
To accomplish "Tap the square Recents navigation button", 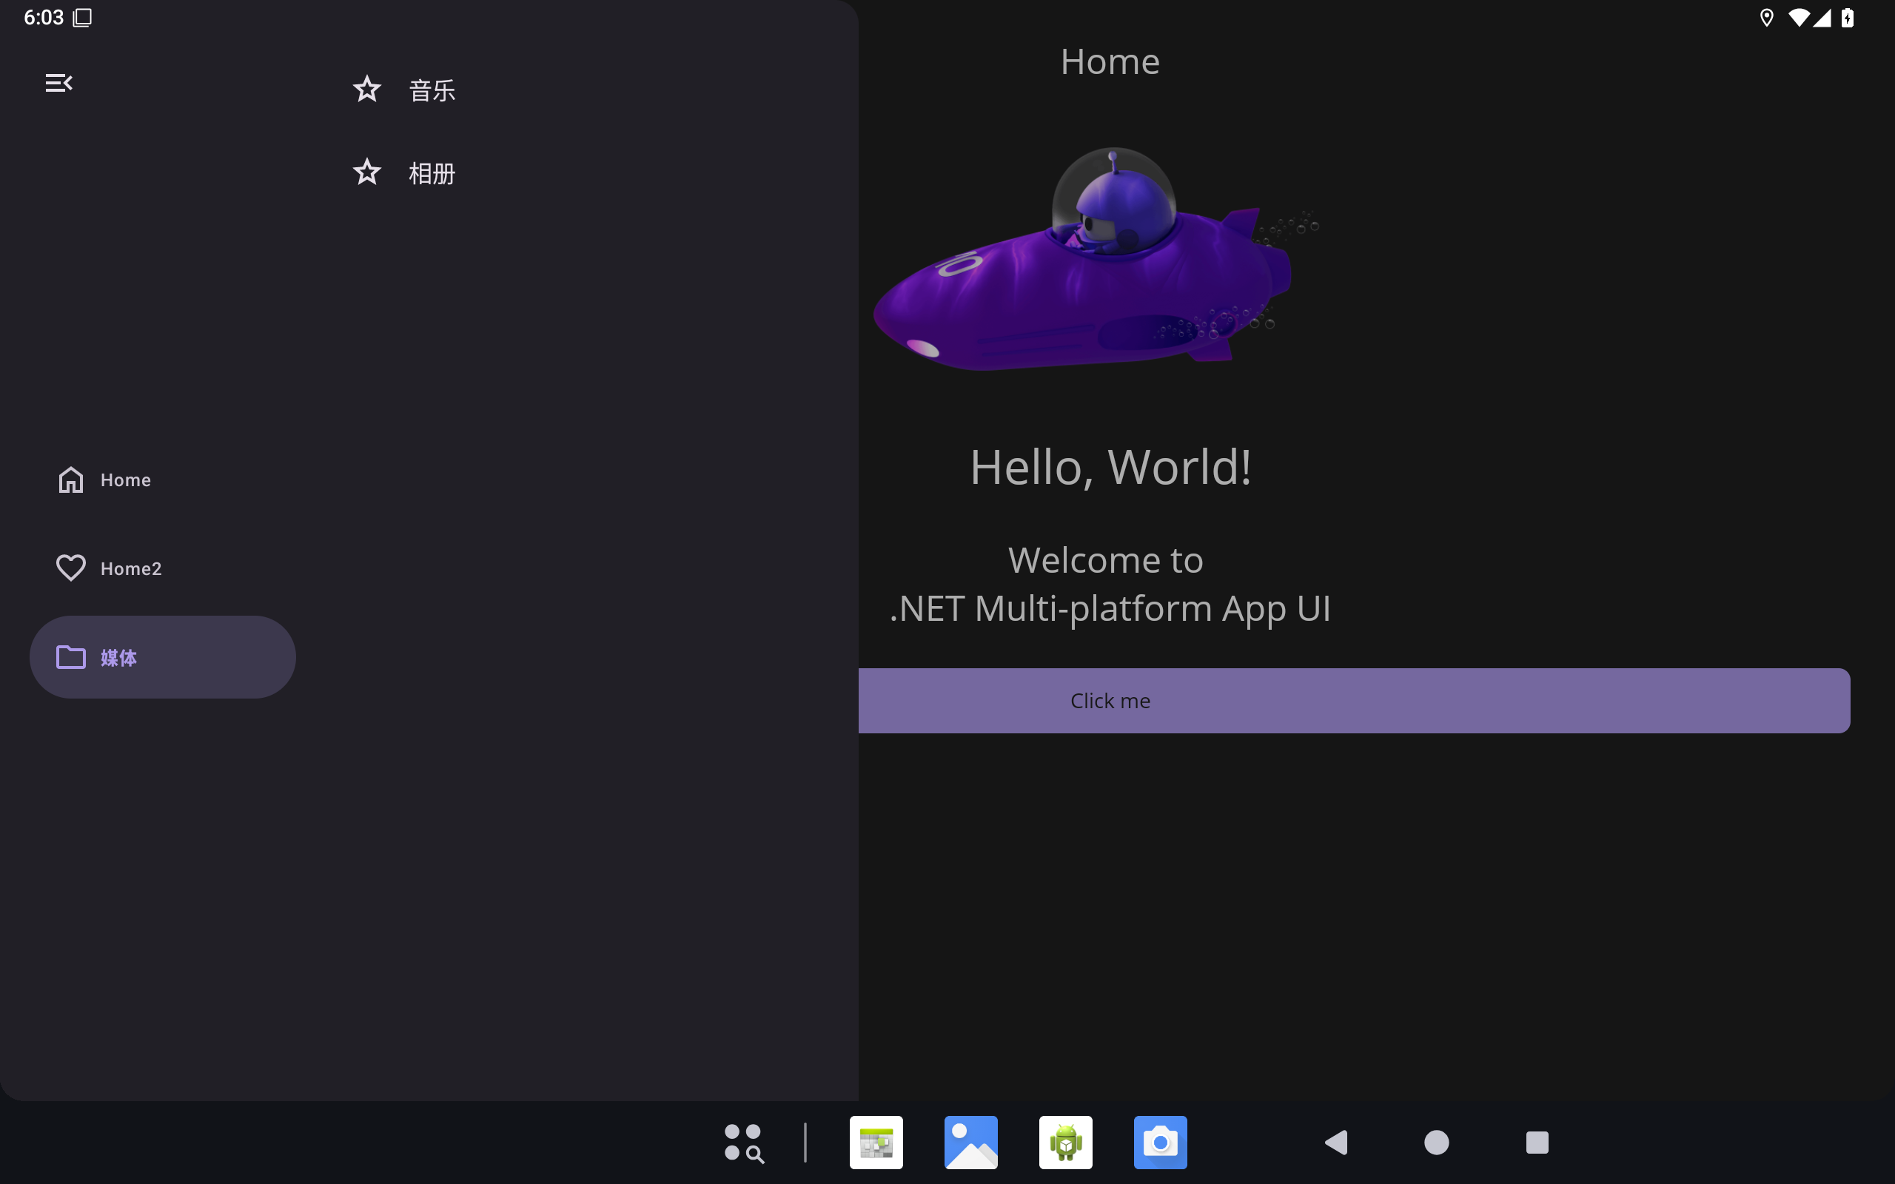I will pos(1537,1143).
